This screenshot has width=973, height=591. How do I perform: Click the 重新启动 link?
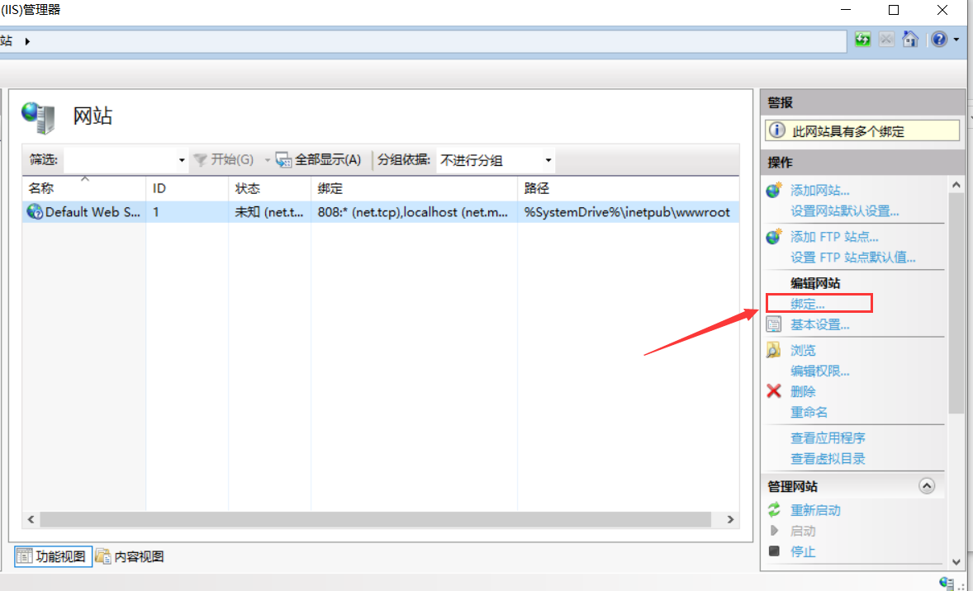814,510
